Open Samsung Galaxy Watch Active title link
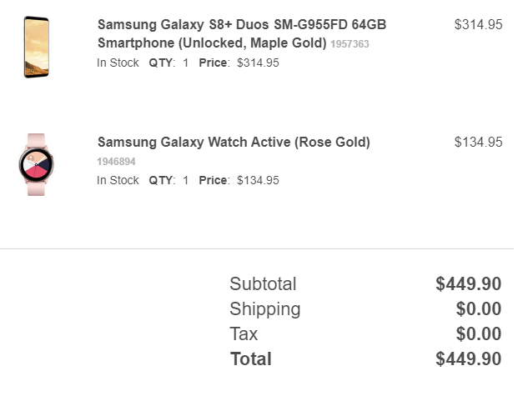 point(234,142)
